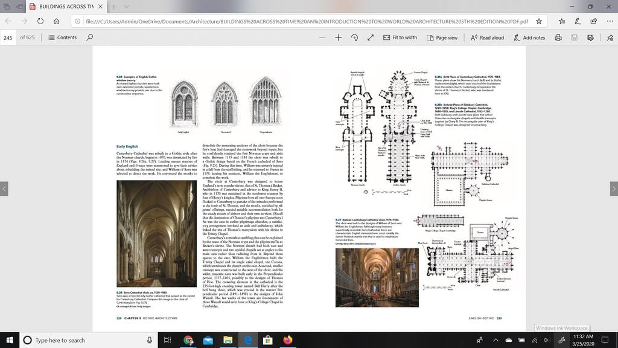Add this page to favorites star
This screenshot has width=618, height=348.
point(539,21)
